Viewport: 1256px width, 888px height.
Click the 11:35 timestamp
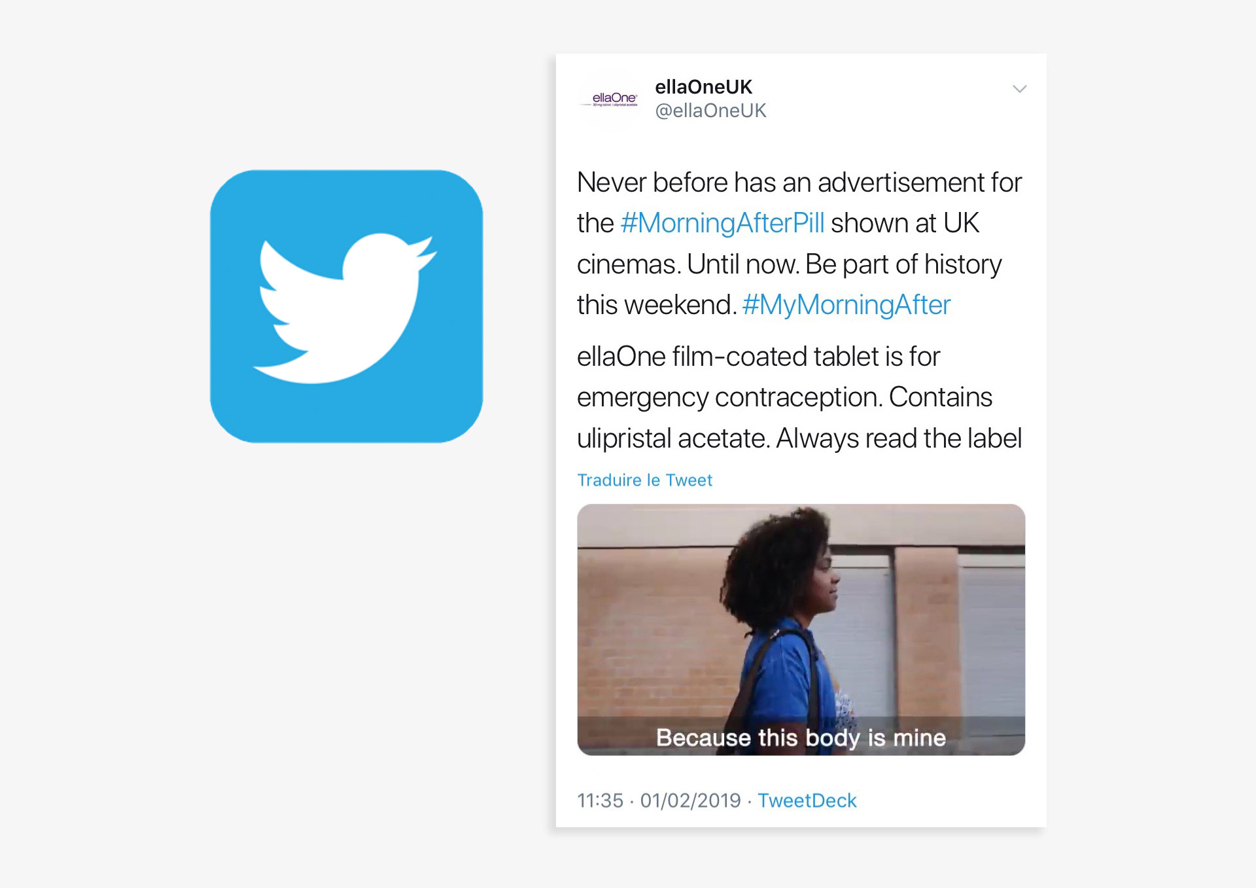600,800
